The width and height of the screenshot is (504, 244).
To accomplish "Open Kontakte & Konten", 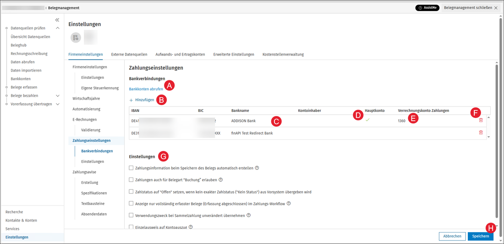I will coord(21,220).
